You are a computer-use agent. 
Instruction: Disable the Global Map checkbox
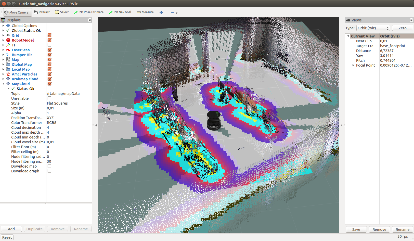click(49, 64)
